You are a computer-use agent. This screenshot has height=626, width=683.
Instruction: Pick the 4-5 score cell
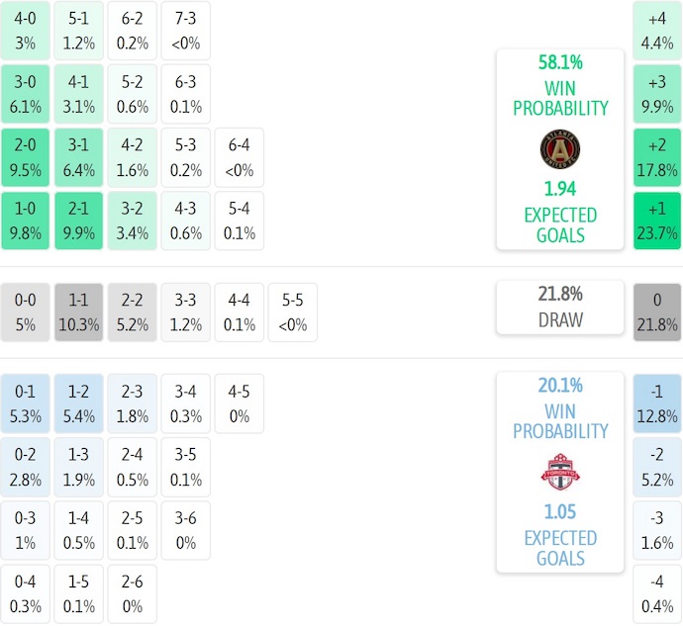pos(239,403)
